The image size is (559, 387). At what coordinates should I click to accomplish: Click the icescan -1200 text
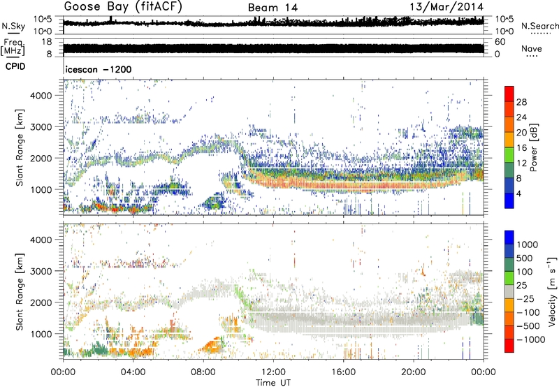tap(99, 69)
